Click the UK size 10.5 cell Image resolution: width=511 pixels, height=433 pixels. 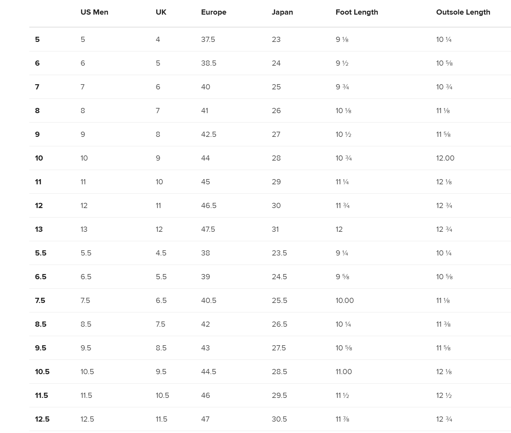[162, 396]
